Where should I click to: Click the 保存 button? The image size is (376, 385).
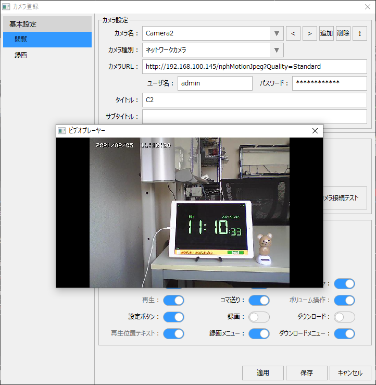pyautogui.click(x=306, y=373)
